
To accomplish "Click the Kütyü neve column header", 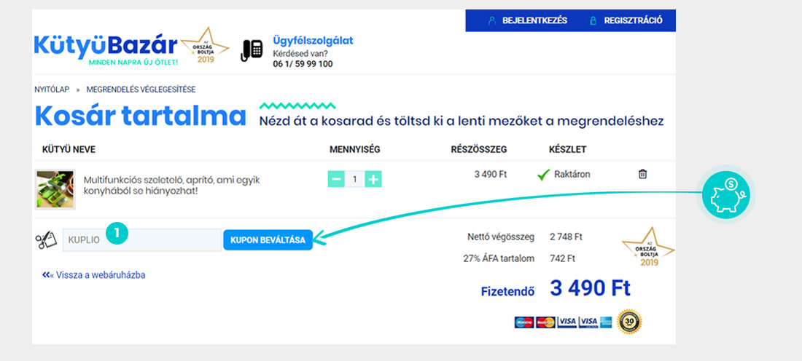I will pyautogui.click(x=69, y=150).
